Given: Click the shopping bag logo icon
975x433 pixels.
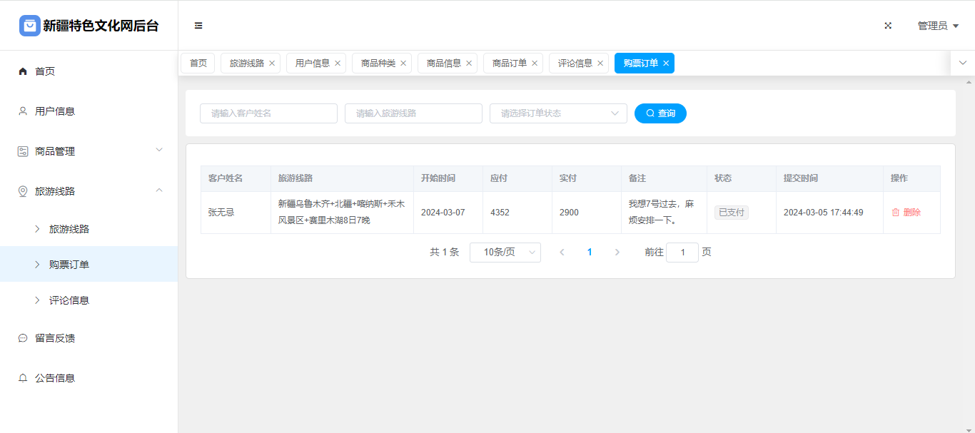Looking at the screenshot, I should [29, 26].
